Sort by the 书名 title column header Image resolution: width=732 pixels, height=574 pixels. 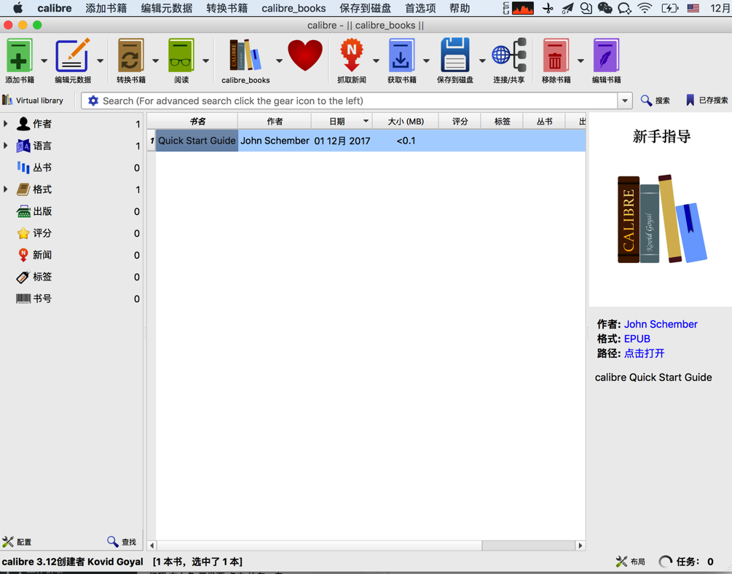(x=197, y=121)
